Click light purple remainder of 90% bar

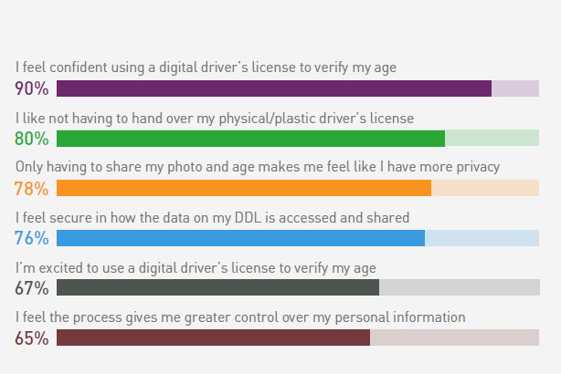pyautogui.click(x=515, y=88)
